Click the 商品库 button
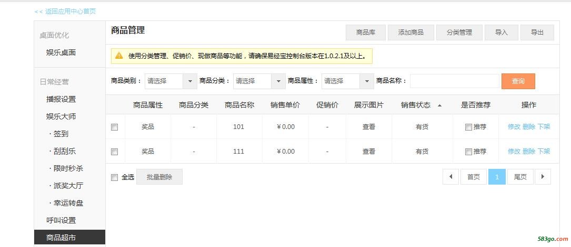 (366, 33)
